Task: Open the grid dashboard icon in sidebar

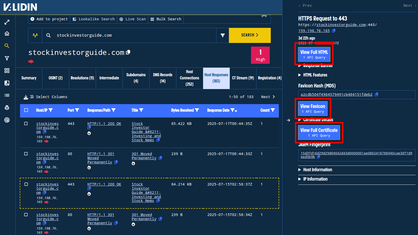Action: pyautogui.click(x=7, y=71)
